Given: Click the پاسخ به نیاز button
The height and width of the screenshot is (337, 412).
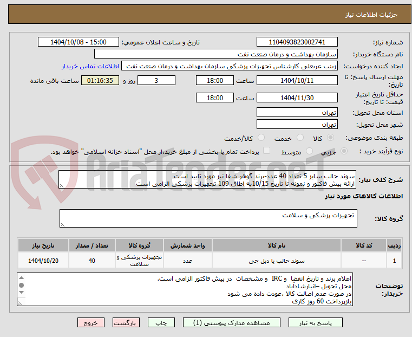Looking at the screenshot, I should 315,322.
